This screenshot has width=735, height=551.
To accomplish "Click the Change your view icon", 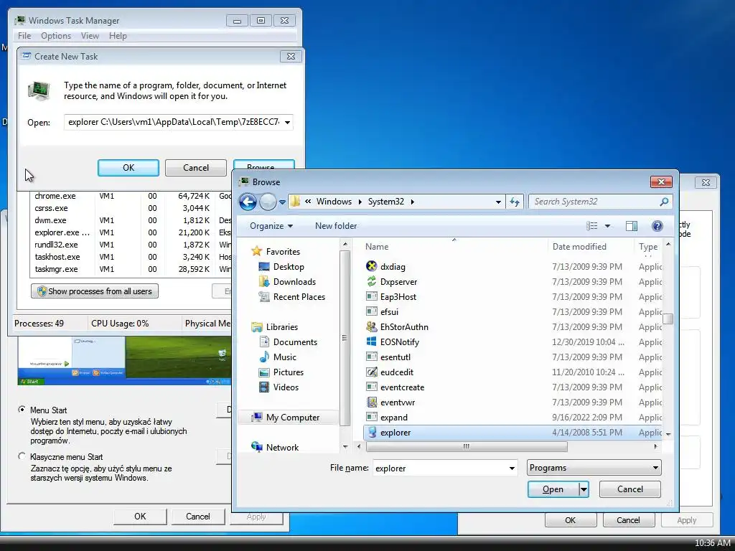I will click(x=592, y=226).
